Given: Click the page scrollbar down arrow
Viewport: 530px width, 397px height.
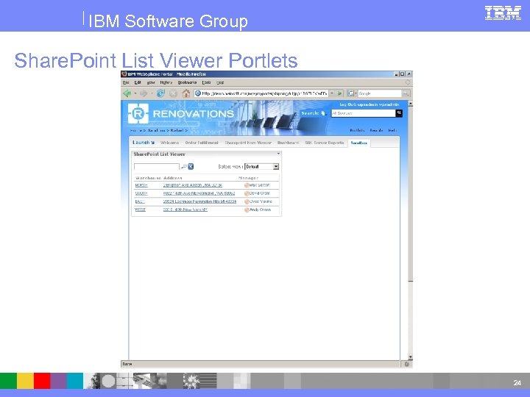Looking at the screenshot, I should point(410,357).
